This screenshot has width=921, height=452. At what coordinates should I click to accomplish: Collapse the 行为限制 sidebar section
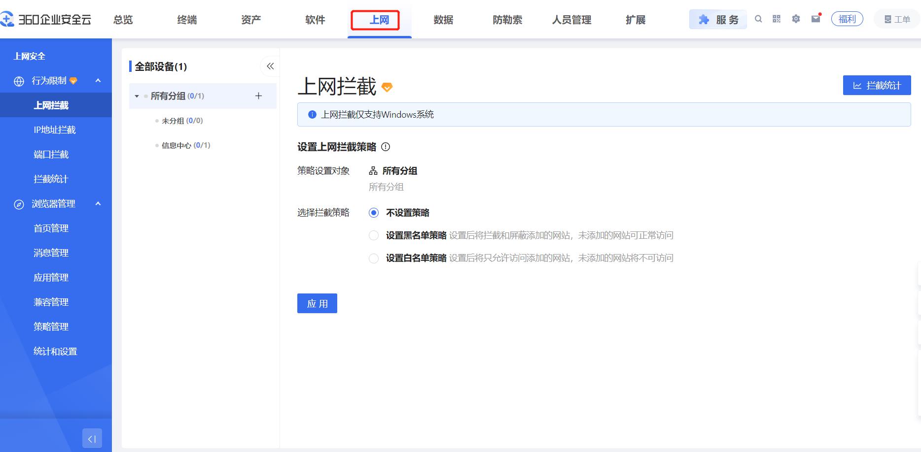[x=98, y=81]
